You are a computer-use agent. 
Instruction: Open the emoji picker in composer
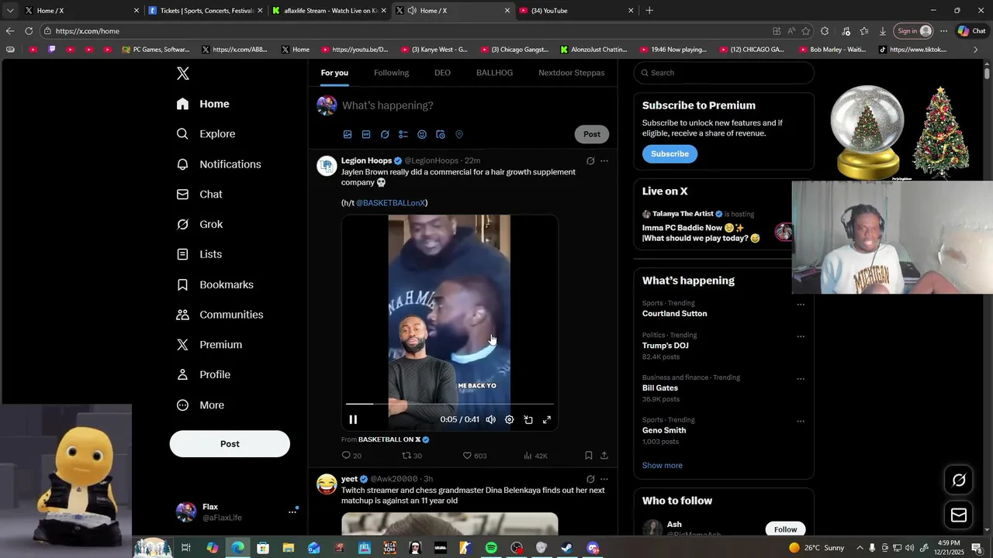pos(422,134)
